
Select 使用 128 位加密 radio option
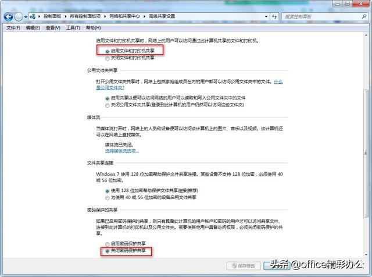[107, 191]
